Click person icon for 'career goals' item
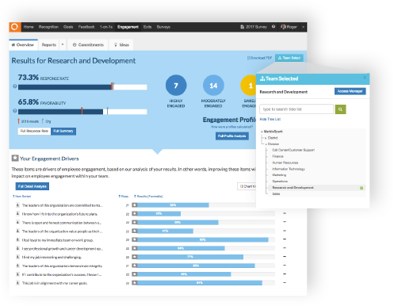The image size is (394, 306). click(17, 283)
